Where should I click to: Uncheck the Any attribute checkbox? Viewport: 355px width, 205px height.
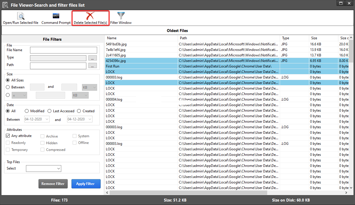click(7, 136)
